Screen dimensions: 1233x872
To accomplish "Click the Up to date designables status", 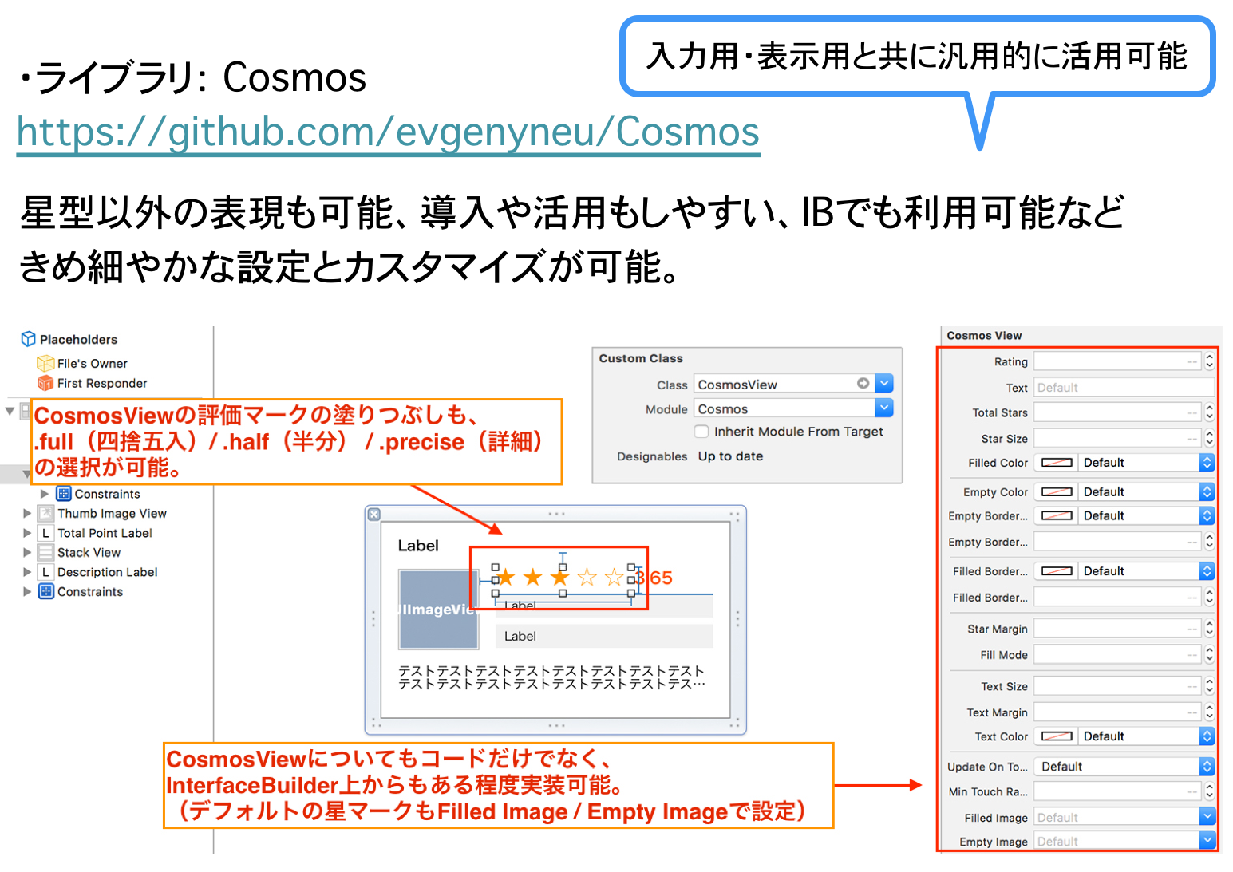I will point(730,456).
